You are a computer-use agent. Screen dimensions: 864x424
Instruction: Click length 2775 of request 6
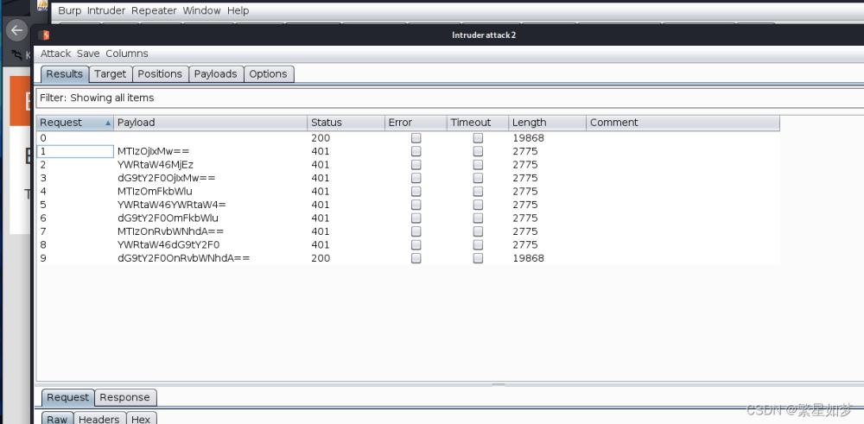coord(525,218)
